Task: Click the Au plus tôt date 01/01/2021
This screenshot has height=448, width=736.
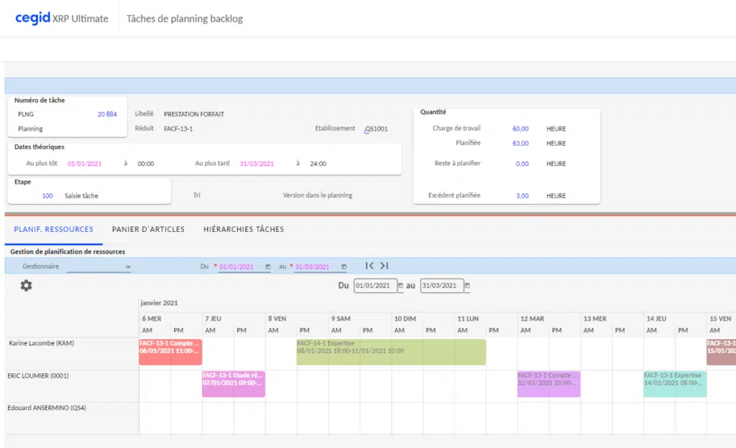Action: [x=84, y=164]
